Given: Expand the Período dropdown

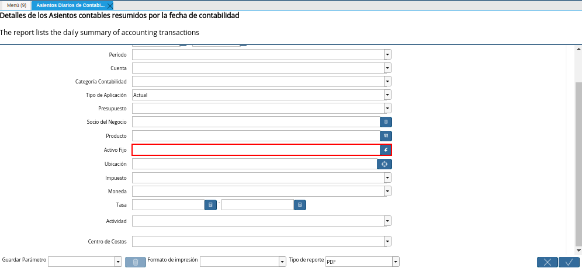Looking at the screenshot, I should pos(388,54).
